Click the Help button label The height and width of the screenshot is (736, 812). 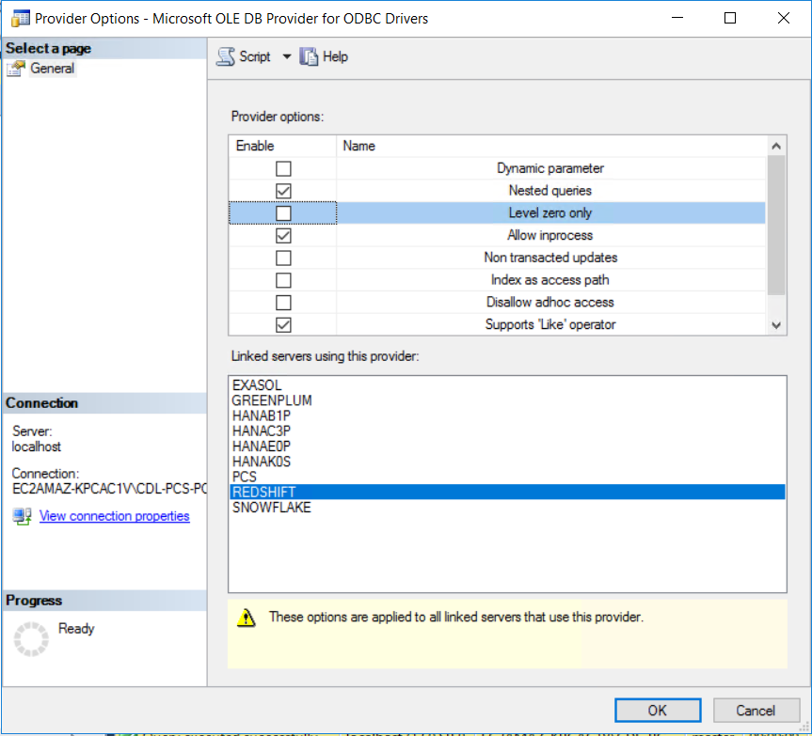(335, 56)
